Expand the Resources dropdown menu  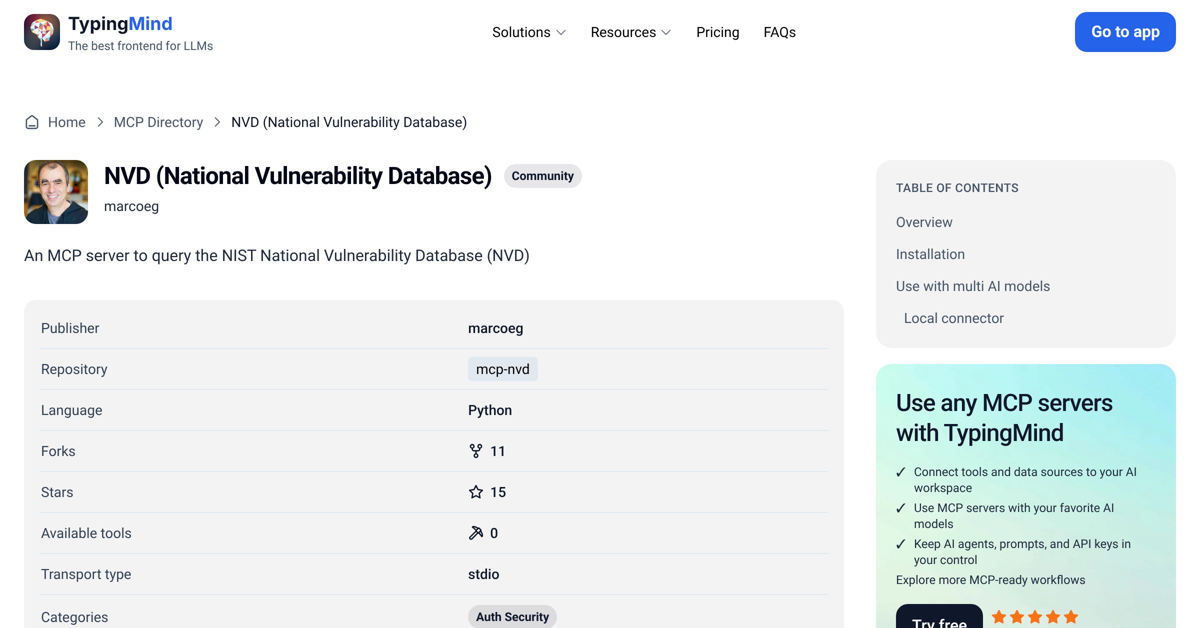tap(631, 32)
